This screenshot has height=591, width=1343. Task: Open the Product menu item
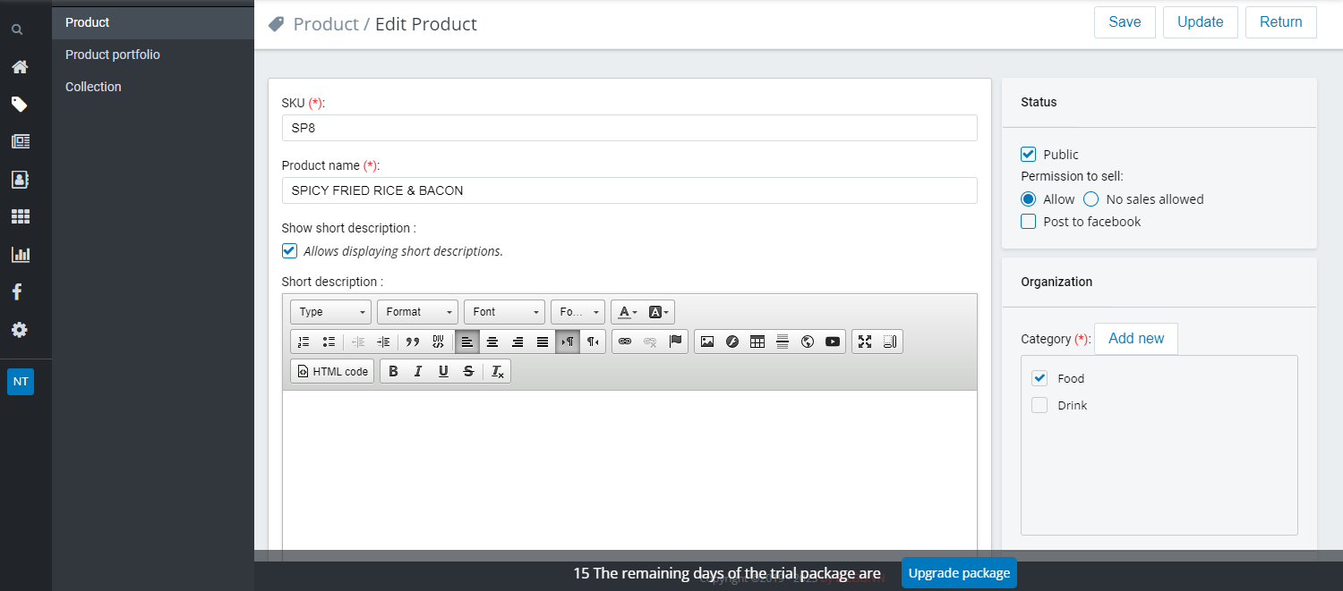pyautogui.click(x=153, y=22)
